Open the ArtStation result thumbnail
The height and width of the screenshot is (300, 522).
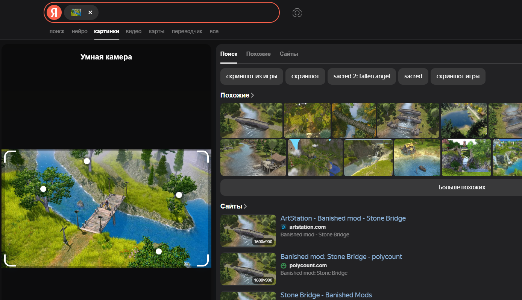click(248, 231)
